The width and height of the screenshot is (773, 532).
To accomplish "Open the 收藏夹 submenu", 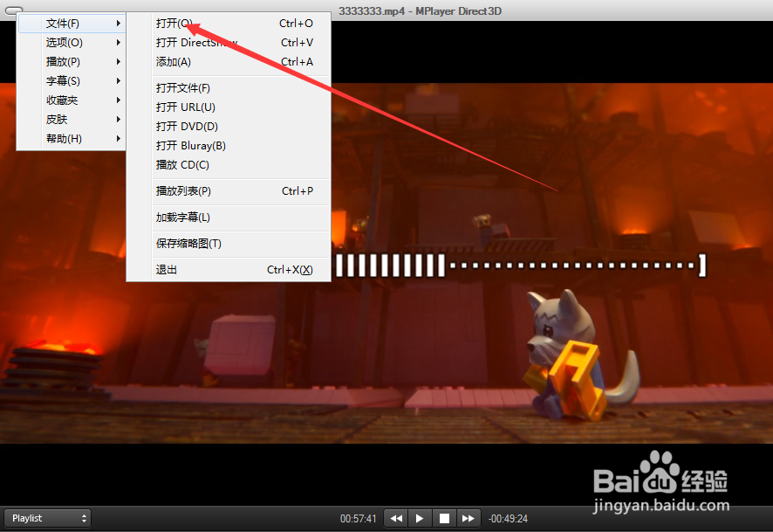I will click(72, 100).
